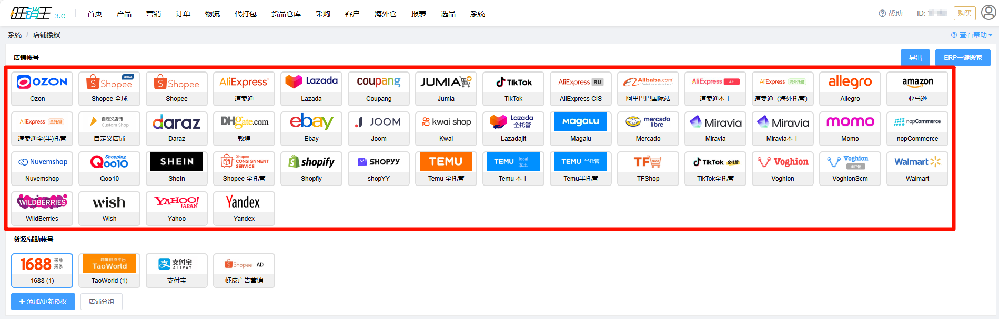The image size is (999, 319).
Task: Open the 营销 menu
Action: click(154, 14)
